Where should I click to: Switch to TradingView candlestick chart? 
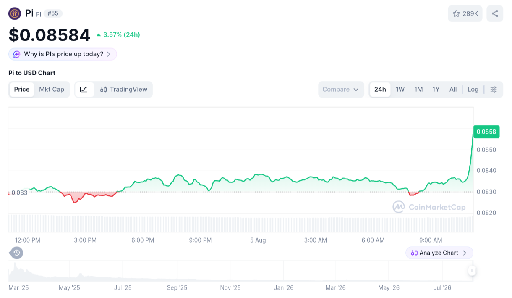124,90
